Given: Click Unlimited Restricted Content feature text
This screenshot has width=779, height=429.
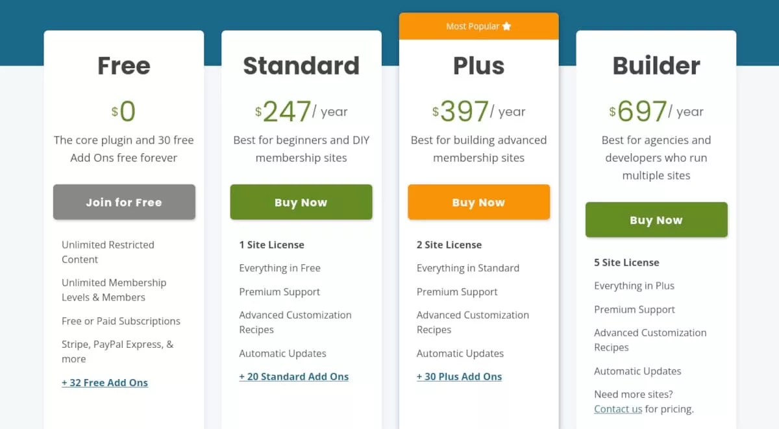Looking at the screenshot, I should [x=108, y=252].
